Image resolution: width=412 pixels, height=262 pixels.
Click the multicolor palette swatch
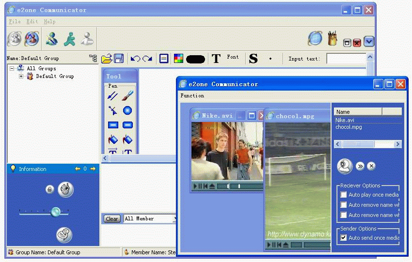coord(178,59)
